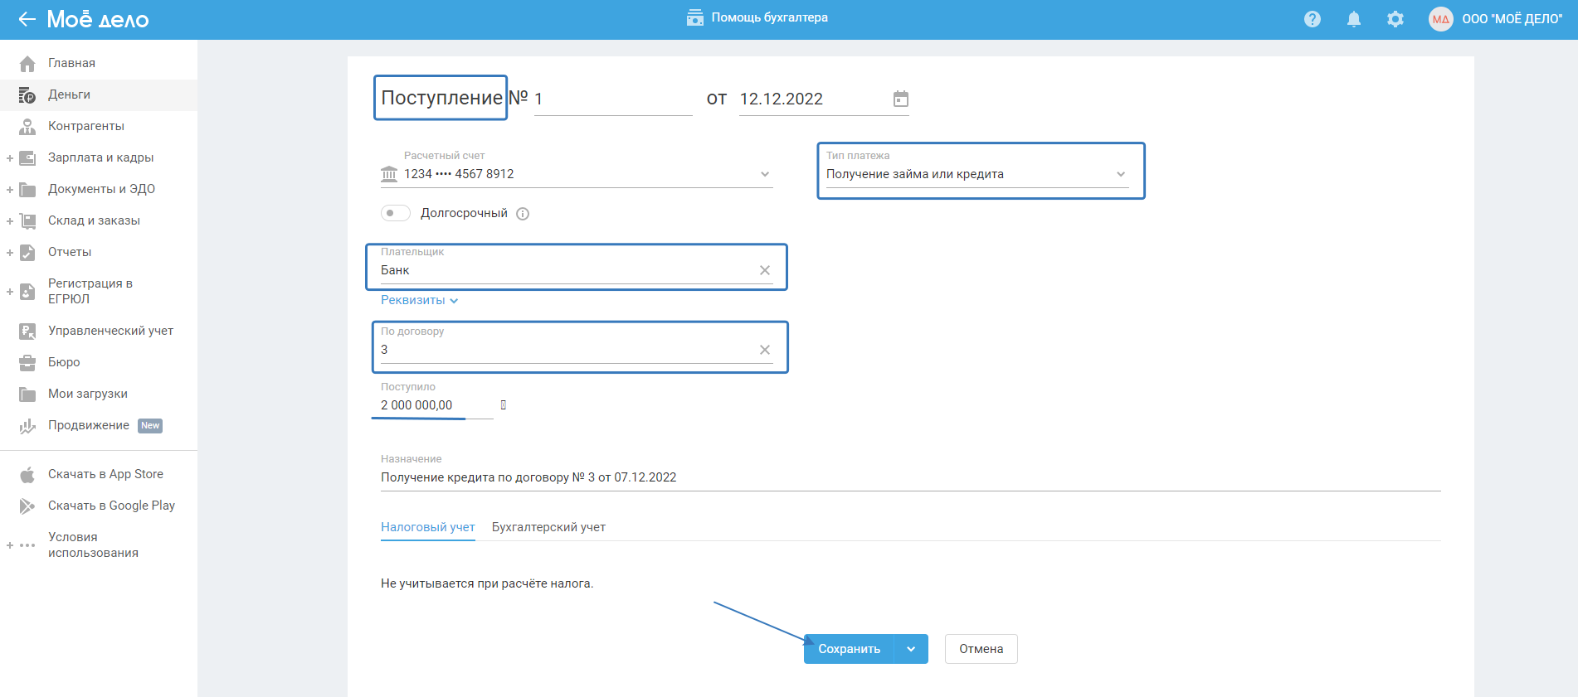Expand the Отчеты plus sign
1578x697 pixels.
pyautogui.click(x=10, y=252)
